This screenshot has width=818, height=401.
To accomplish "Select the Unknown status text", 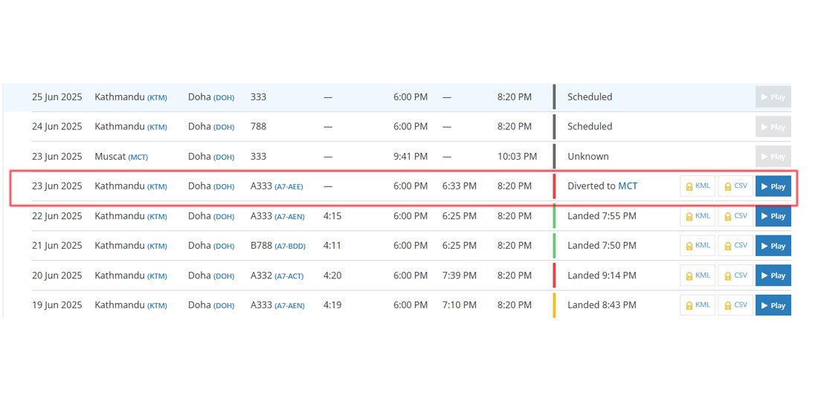I will pyautogui.click(x=588, y=156).
